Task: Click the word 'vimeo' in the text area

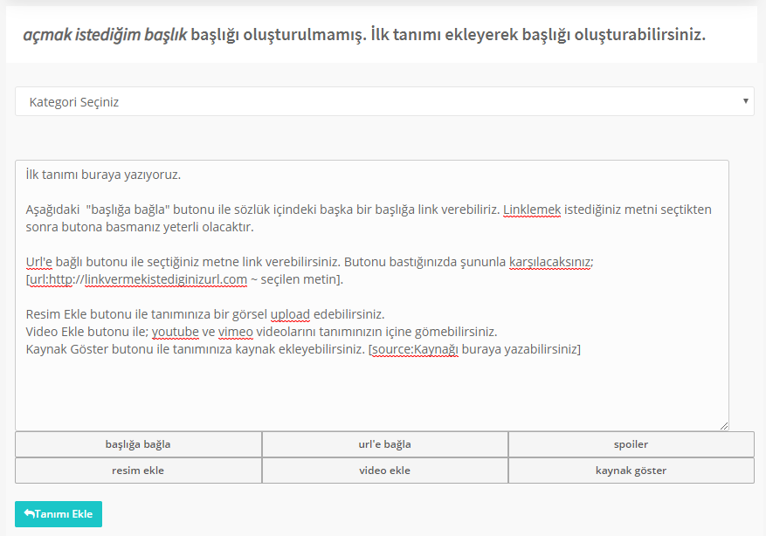Action: coord(236,332)
